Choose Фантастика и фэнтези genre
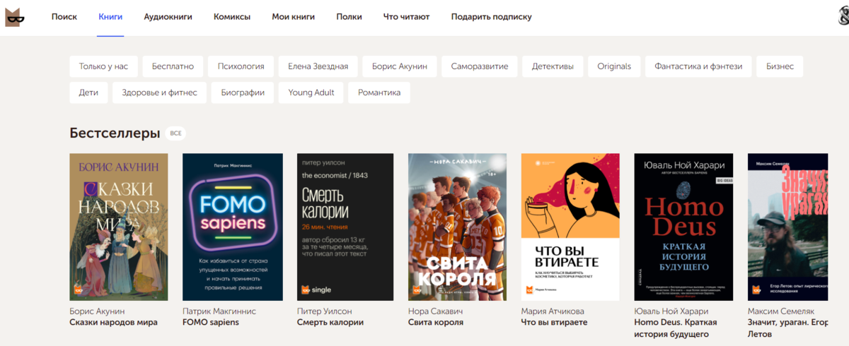 point(698,66)
